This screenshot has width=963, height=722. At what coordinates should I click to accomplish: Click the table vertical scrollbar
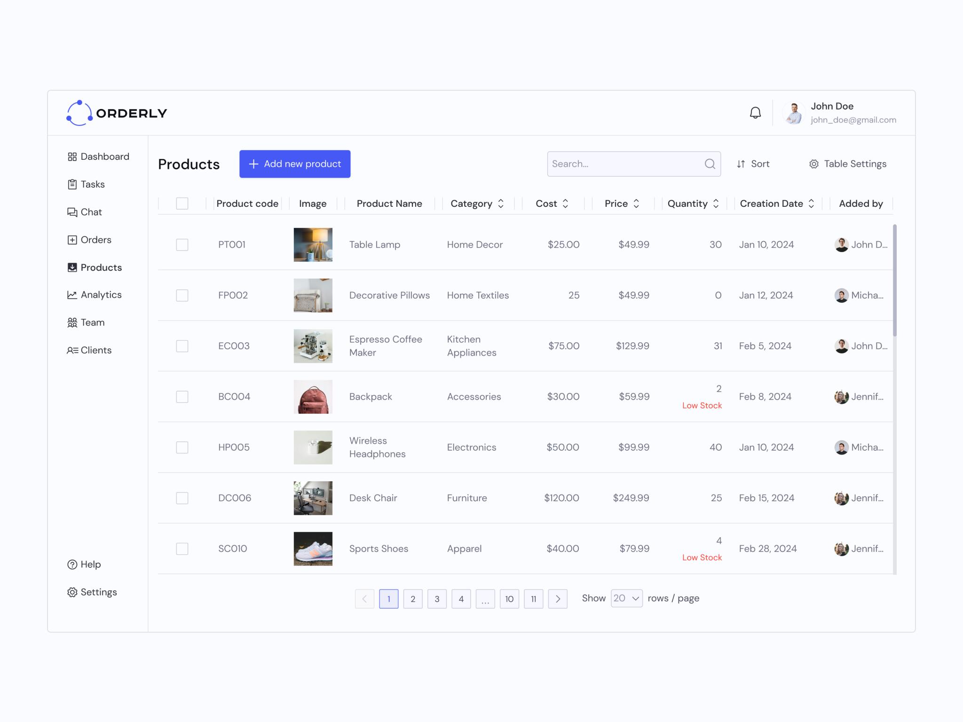pos(894,280)
